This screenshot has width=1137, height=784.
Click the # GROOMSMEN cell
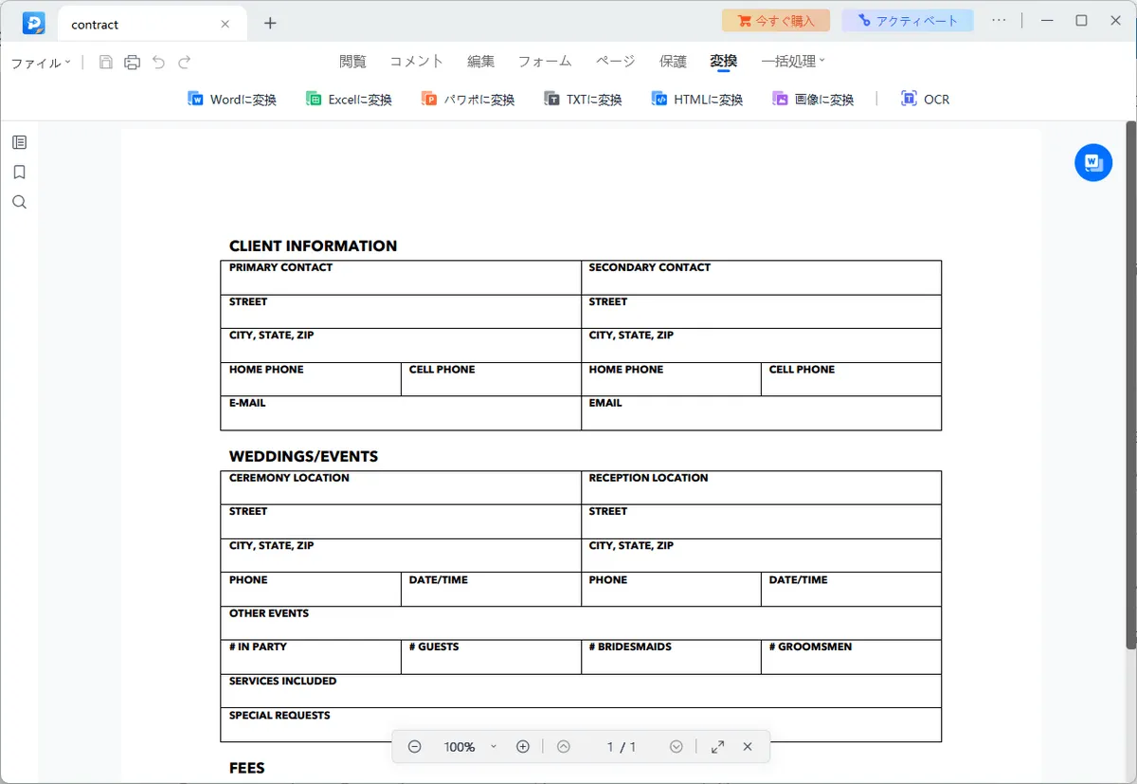851,657
